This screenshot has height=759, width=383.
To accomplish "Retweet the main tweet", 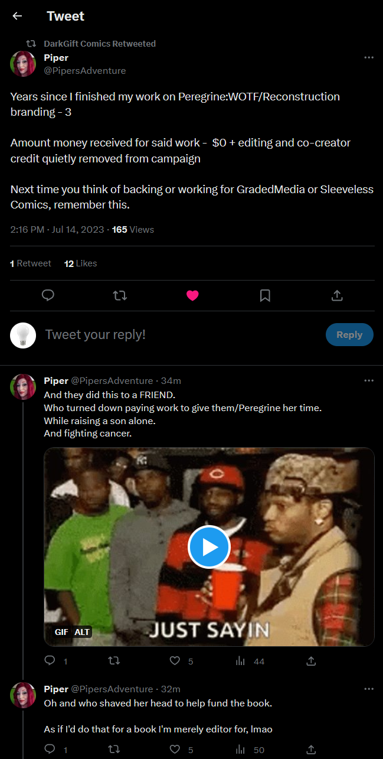I will click(120, 295).
